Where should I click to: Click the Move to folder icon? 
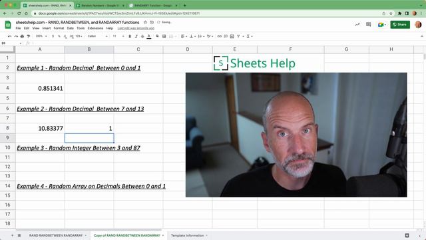click(152, 22)
